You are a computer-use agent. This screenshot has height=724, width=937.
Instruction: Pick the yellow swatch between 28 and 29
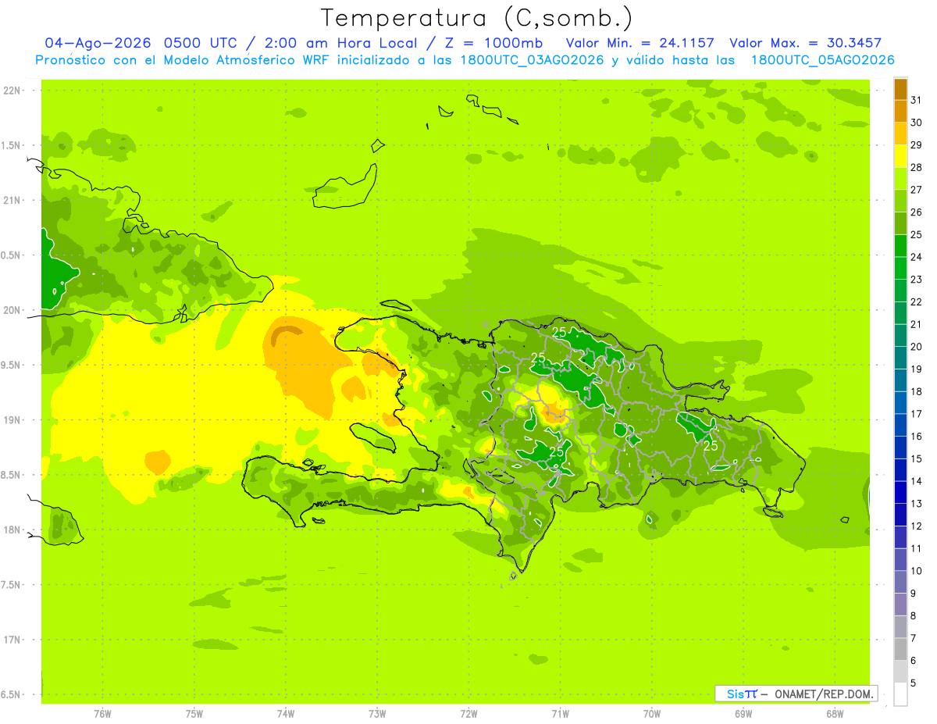(900, 156)
